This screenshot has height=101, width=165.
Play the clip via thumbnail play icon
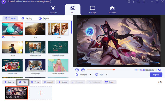click(7, 97)
